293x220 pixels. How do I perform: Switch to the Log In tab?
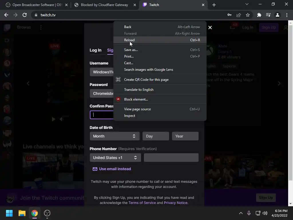[95, 50]
